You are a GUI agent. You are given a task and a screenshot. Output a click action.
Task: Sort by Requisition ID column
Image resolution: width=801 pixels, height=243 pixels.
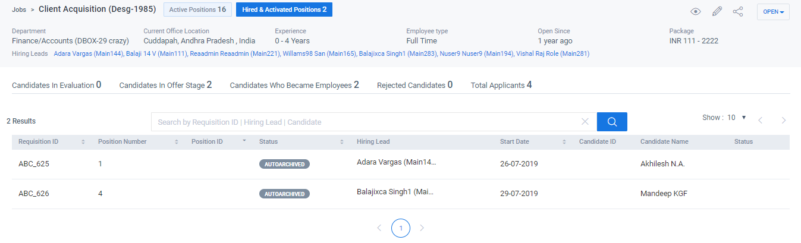83,142
